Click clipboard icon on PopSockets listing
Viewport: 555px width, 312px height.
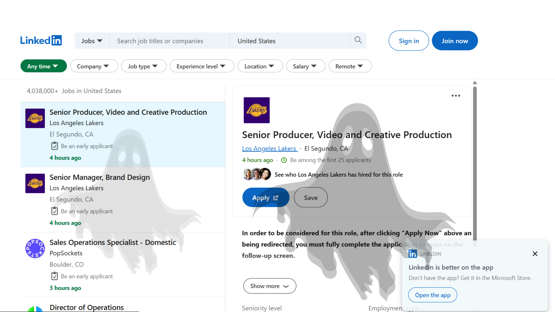point(54,276)
